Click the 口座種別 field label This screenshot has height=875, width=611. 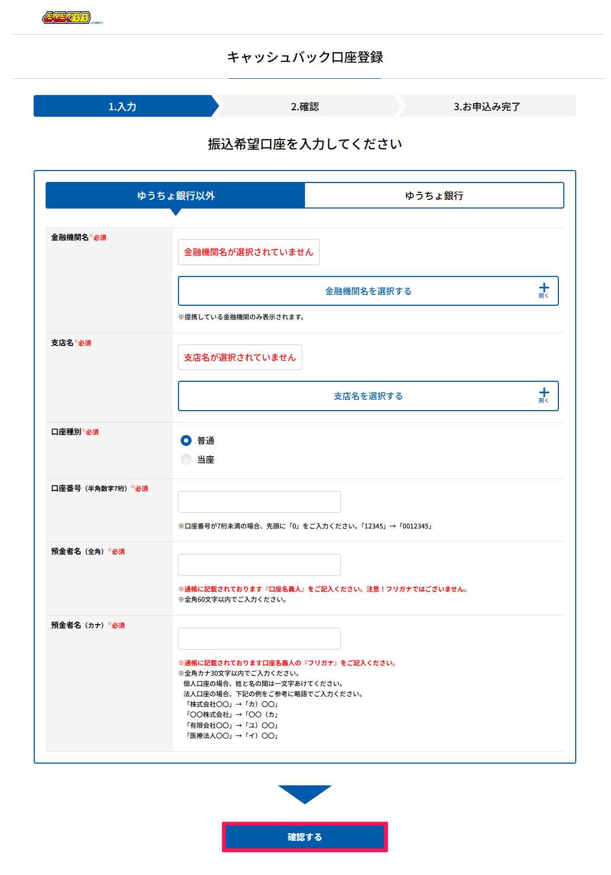click(66, 432)
